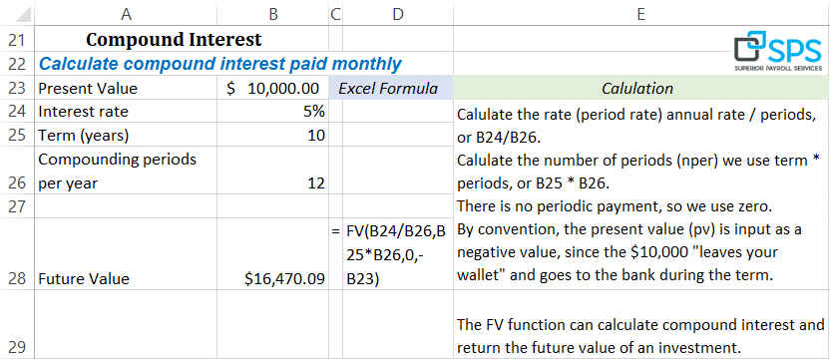Click Present Value cell showing $10,000.00
830x359 pixels.
tap(272, 88)
